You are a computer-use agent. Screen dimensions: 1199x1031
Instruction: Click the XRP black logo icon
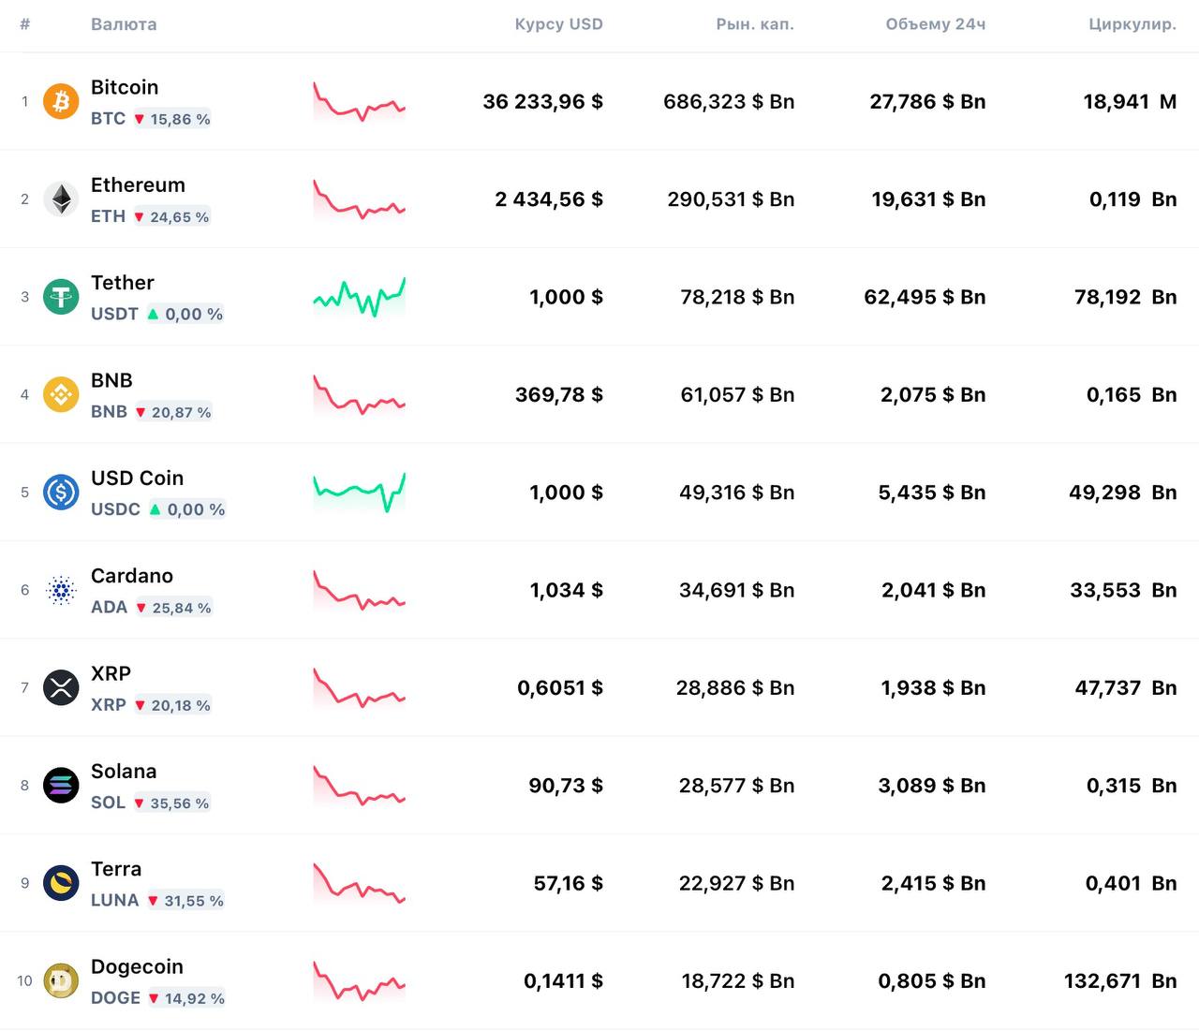click(61, 687)
